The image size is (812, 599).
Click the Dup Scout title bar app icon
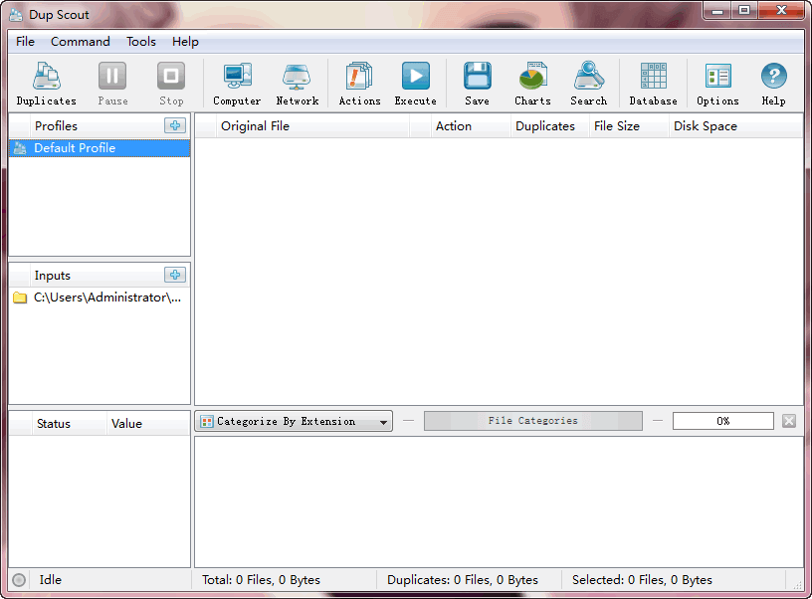click(x=16, y=15)
